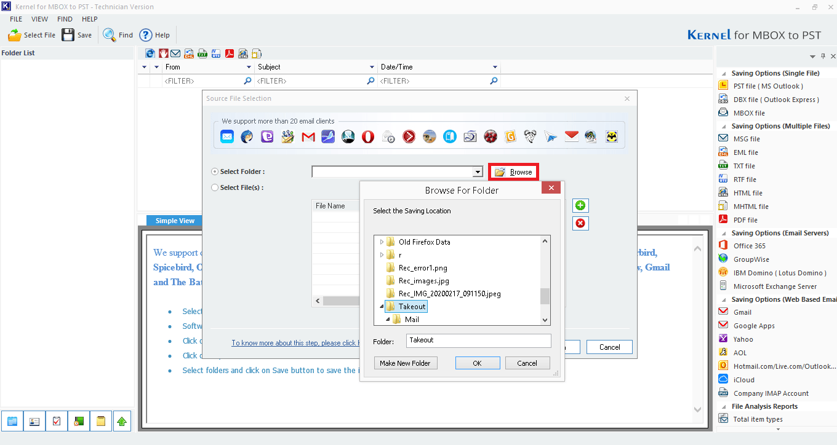
Task: Expand the r folder tree node
Action: (x=382, y=254)
